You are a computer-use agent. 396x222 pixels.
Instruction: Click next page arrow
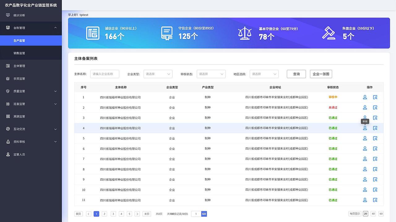tap(137, 214)
